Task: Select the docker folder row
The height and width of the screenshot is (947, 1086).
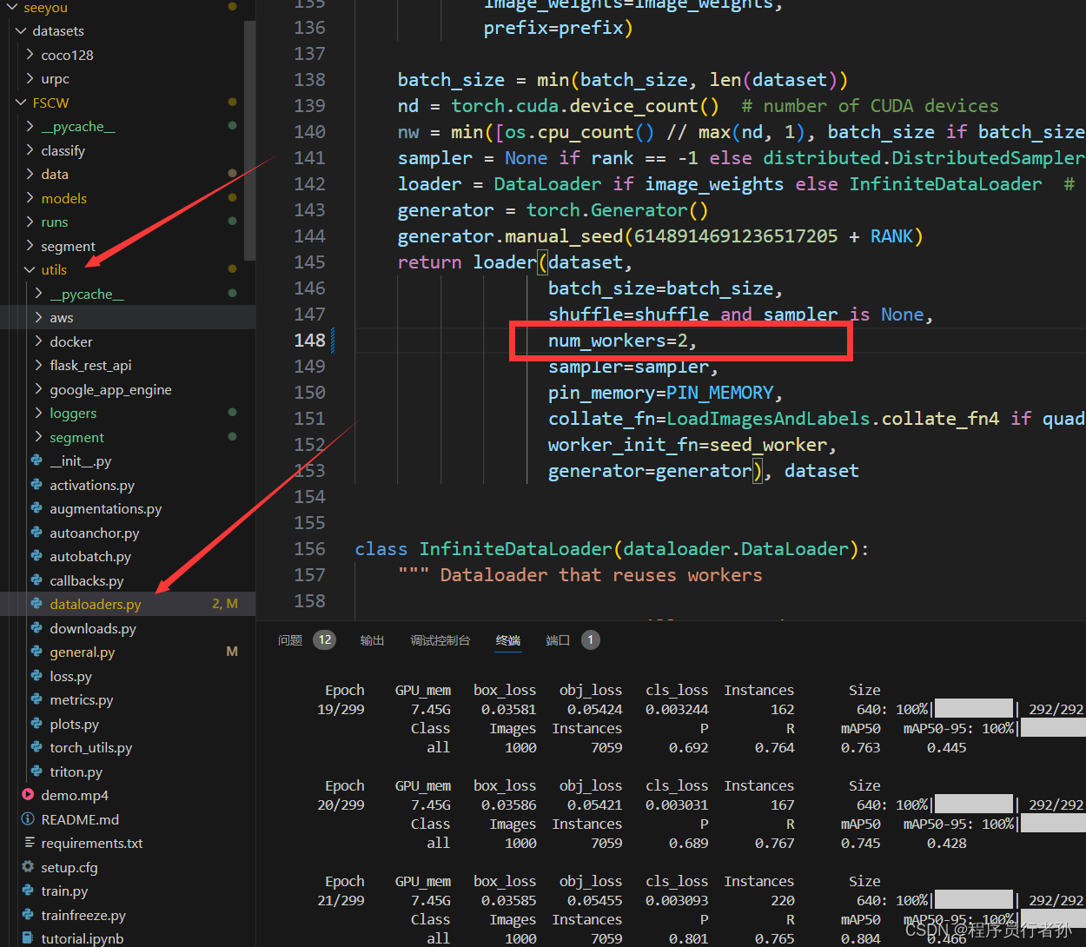Action: (128, 341)
